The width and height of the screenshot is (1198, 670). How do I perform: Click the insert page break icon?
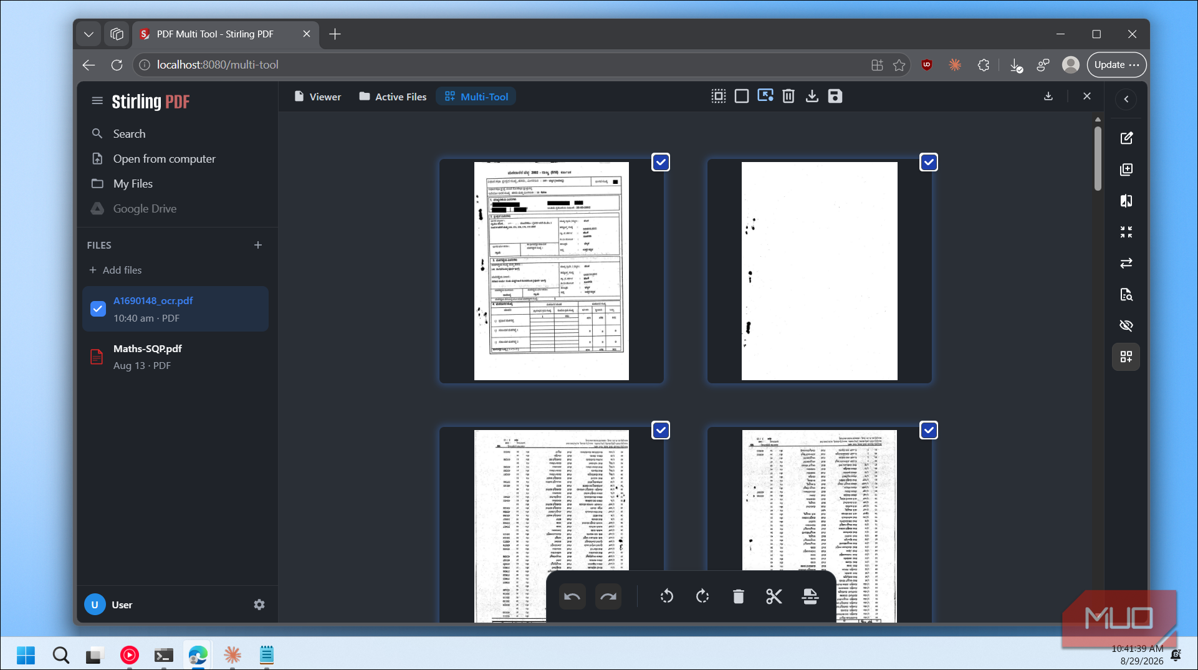(810, 596)
